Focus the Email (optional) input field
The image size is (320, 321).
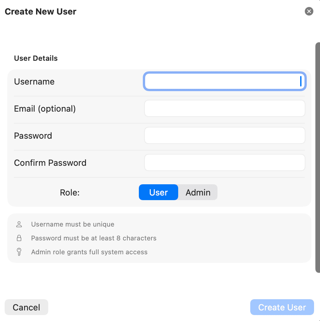click(224, 108)
